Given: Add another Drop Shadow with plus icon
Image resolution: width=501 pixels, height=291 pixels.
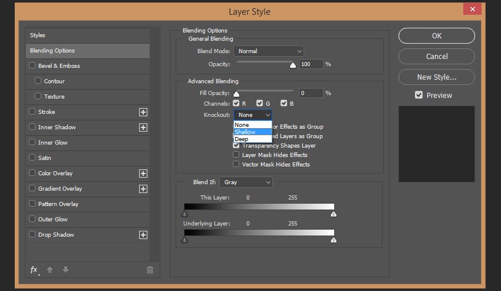Looking at the screenshot, I should pyautogui.click(x=143, y=235).
